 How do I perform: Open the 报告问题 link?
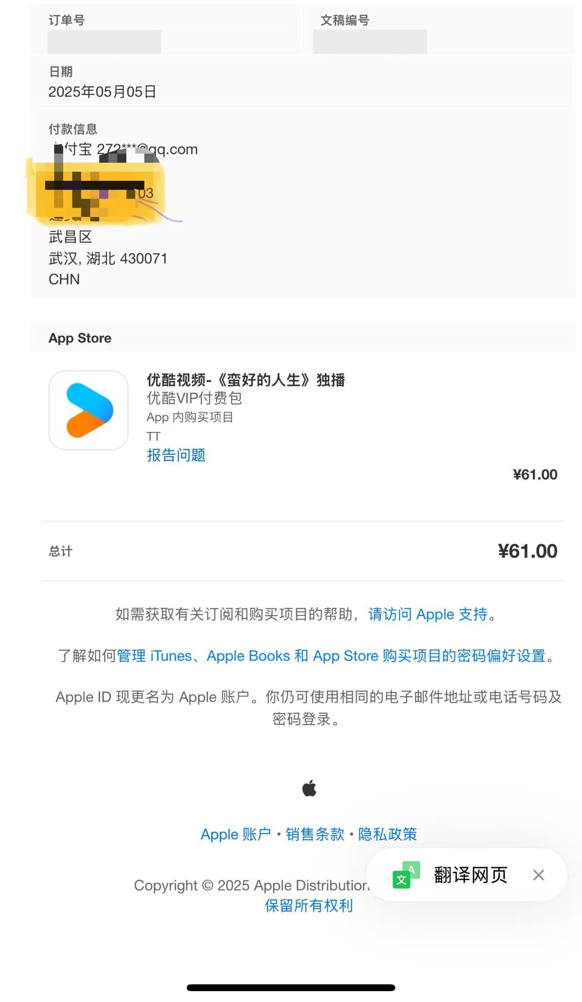pos(176,455)
